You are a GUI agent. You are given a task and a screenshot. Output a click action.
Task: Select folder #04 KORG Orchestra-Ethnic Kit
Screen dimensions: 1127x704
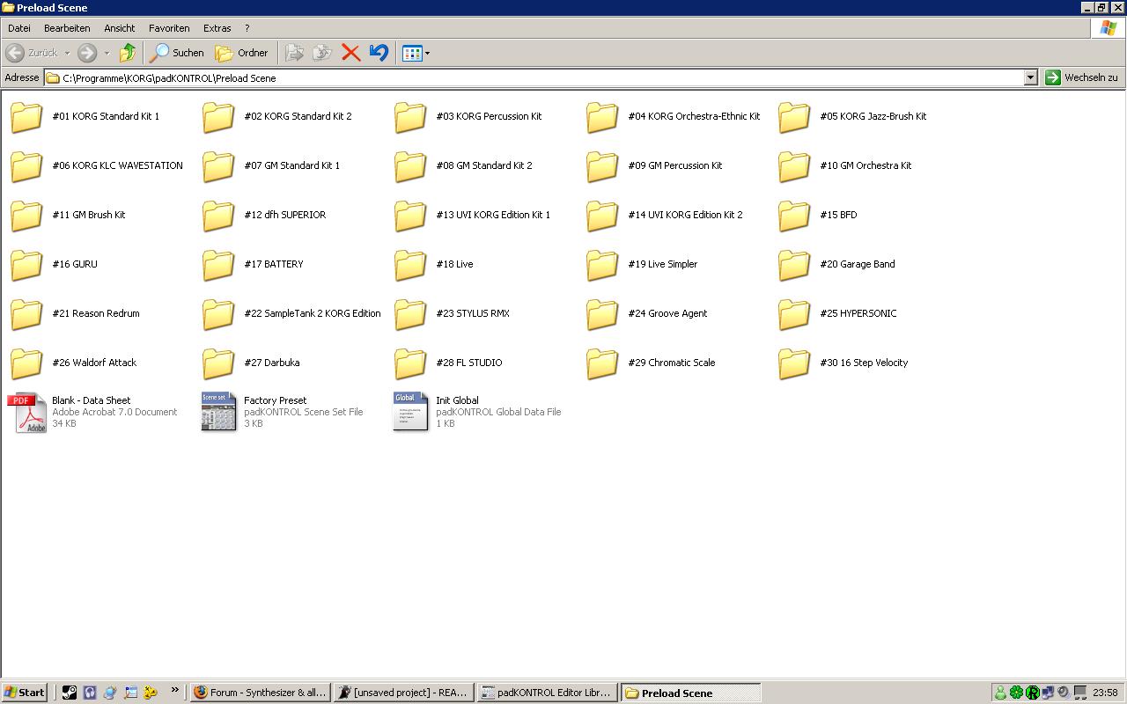(x=674, y=116)
